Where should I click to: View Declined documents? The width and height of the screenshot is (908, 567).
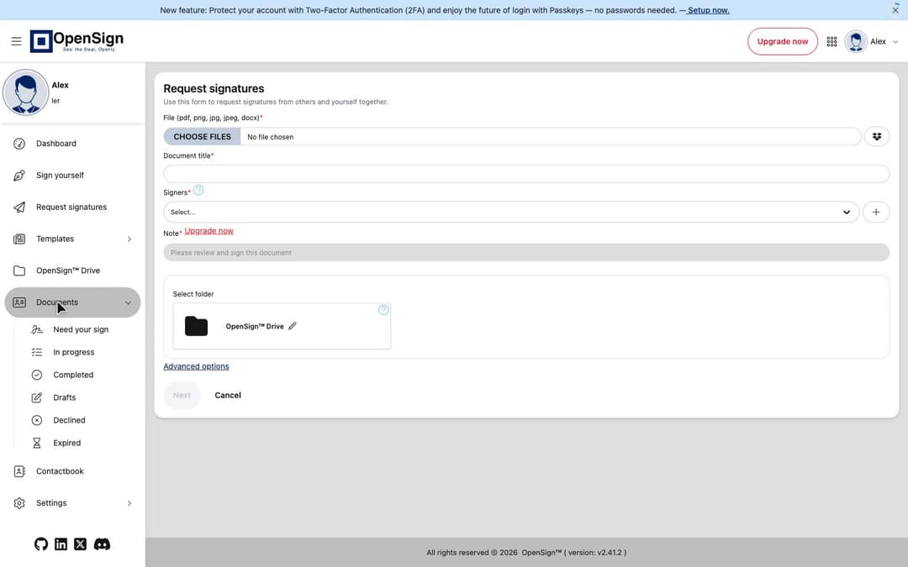[69, 420]
